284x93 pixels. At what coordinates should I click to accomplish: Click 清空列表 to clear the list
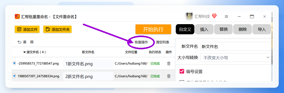[163, 42]
